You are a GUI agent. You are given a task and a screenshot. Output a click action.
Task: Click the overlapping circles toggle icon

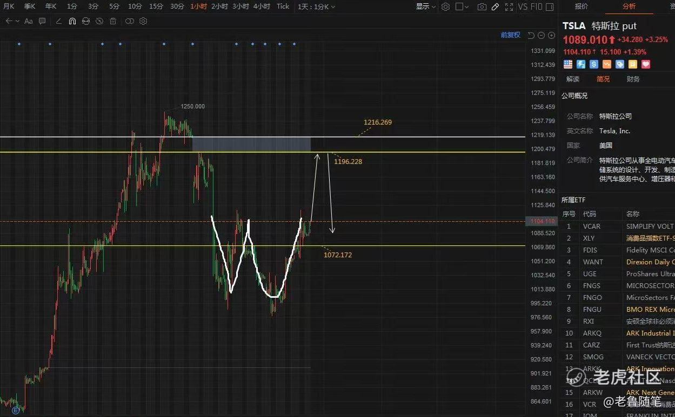coord(130,21)
